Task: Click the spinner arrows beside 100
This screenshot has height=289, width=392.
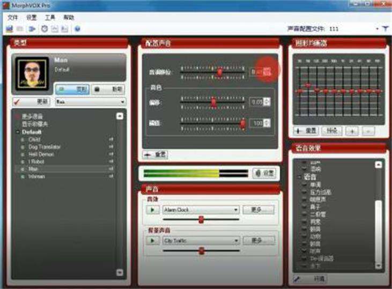Action: [x=267, y=123]
